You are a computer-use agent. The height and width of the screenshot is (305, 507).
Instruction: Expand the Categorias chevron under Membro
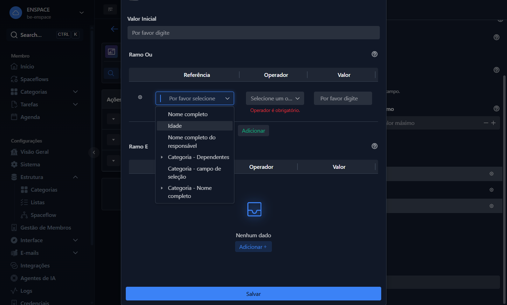[x=75, y=92]
